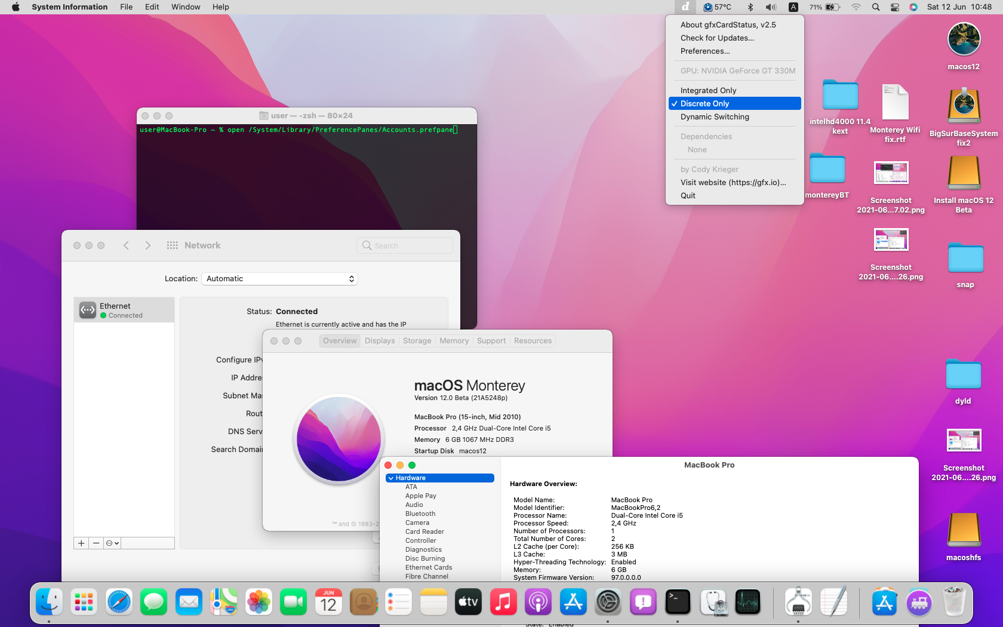Image resolution: width=1003 pixels, height=627 pixels.
Task: Select Discrete Only GPU mode
Action: pos(704,103)
